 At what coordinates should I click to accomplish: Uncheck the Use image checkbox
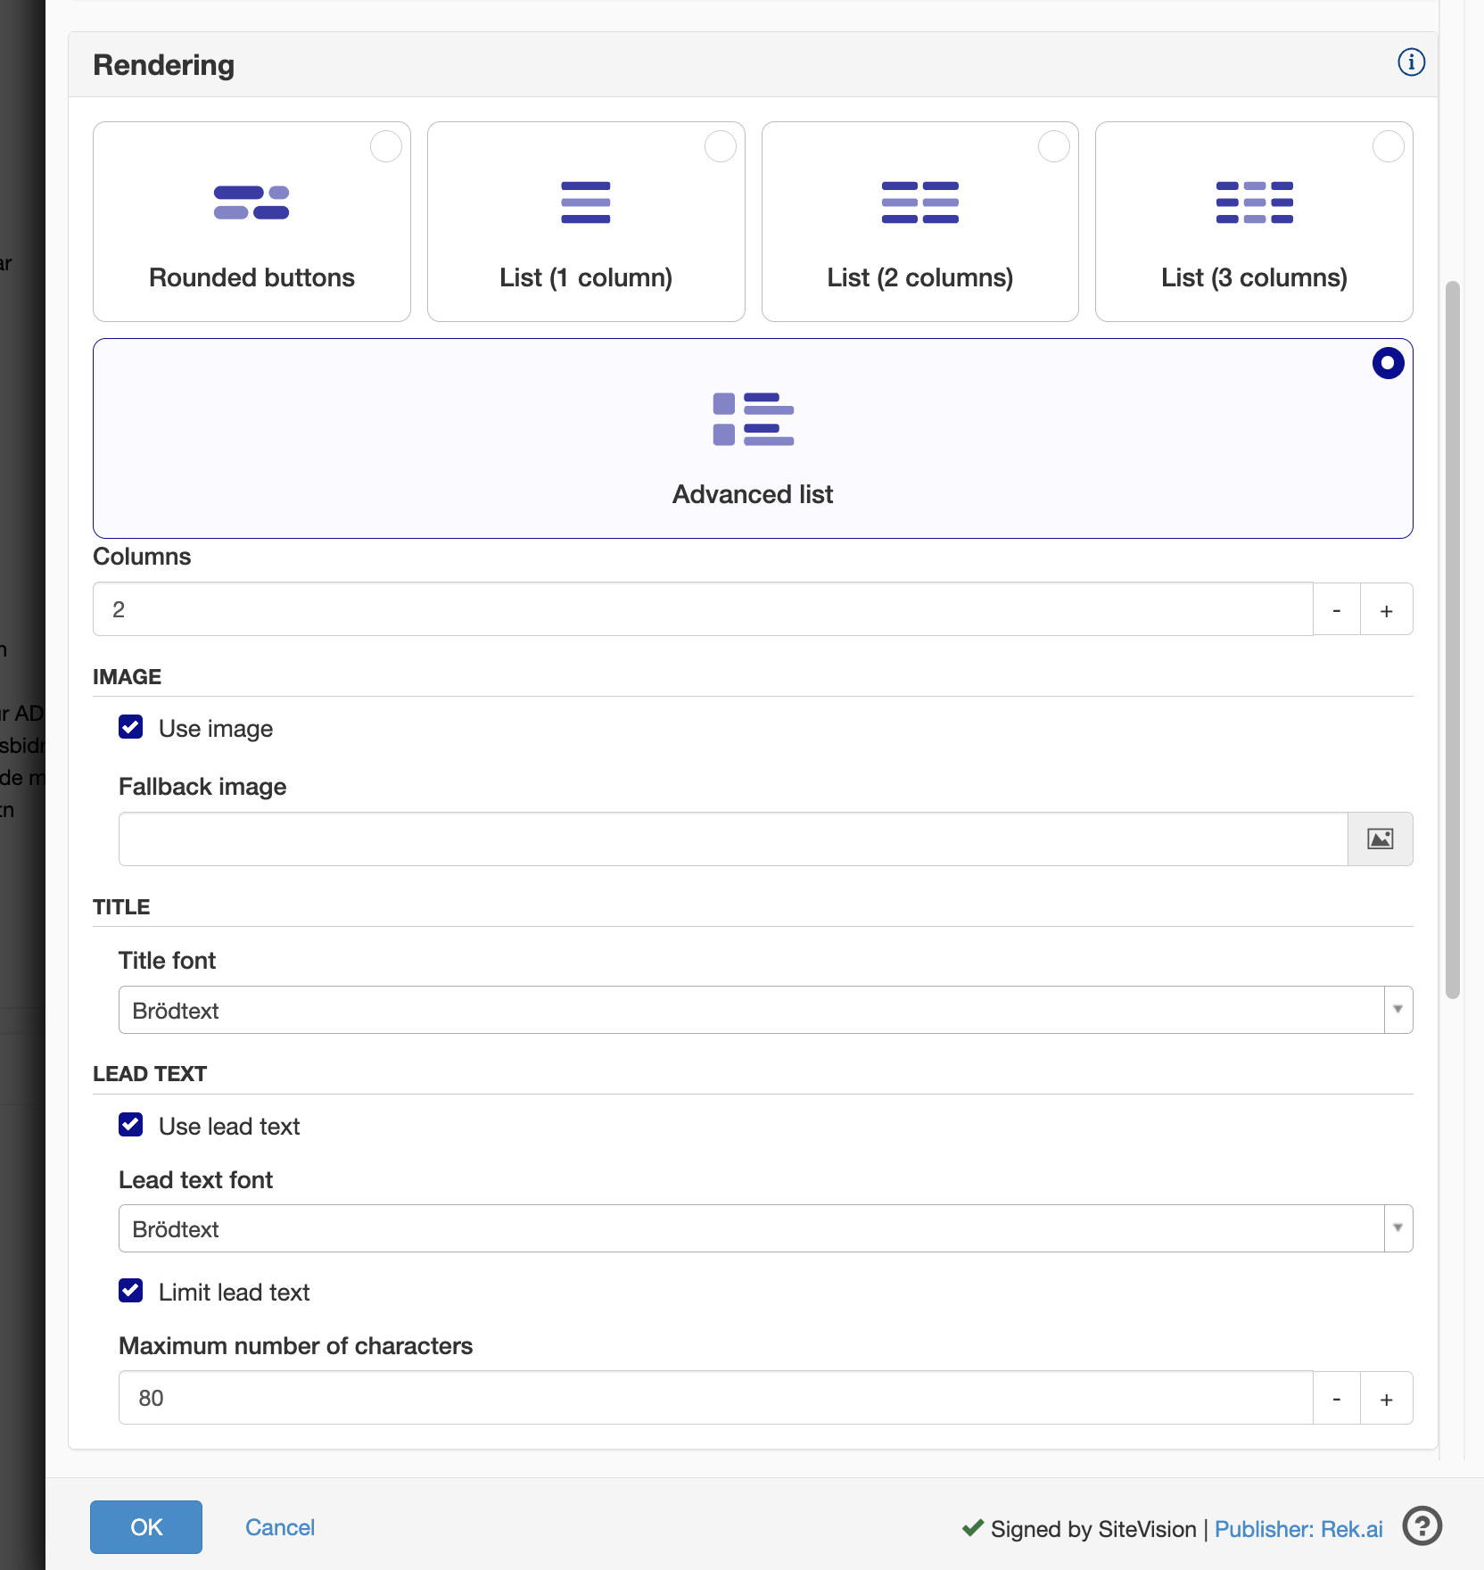click(x=131, y=727)
